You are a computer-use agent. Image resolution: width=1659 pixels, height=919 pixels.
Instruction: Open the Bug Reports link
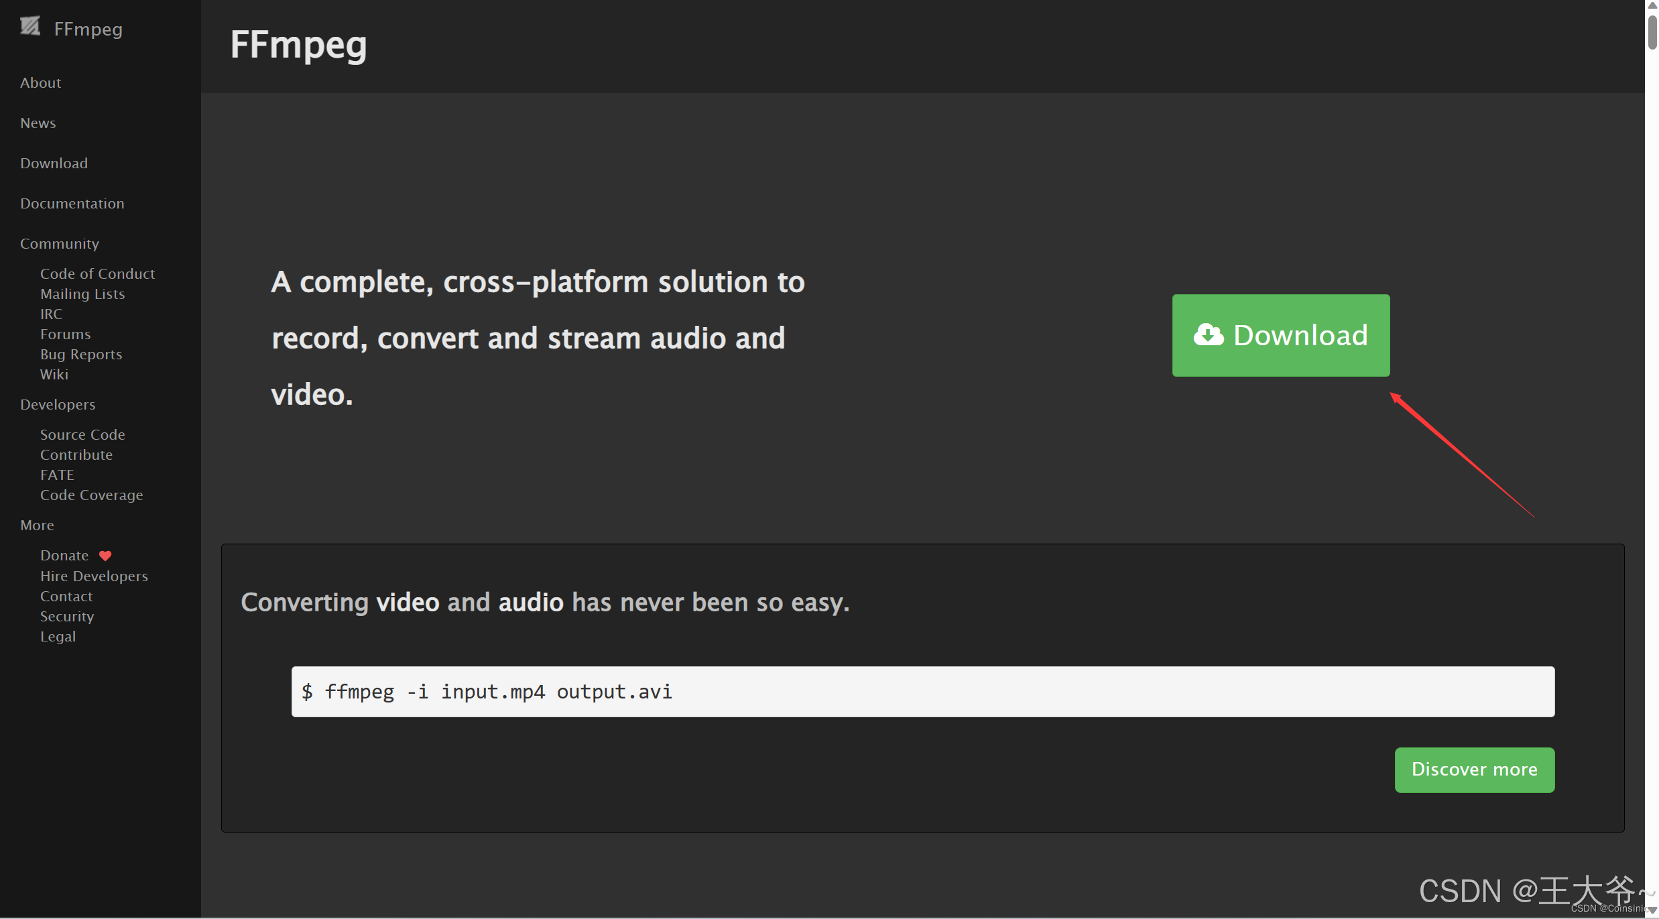pyautogui.click(x=81, y=355)
